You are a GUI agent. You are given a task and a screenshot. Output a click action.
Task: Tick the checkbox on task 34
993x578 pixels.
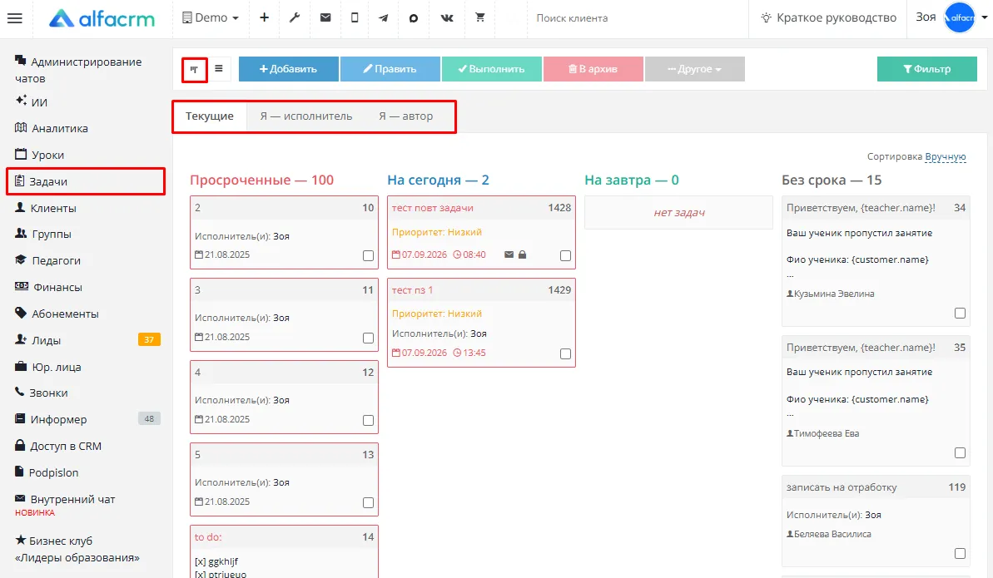tap(960, 314)
